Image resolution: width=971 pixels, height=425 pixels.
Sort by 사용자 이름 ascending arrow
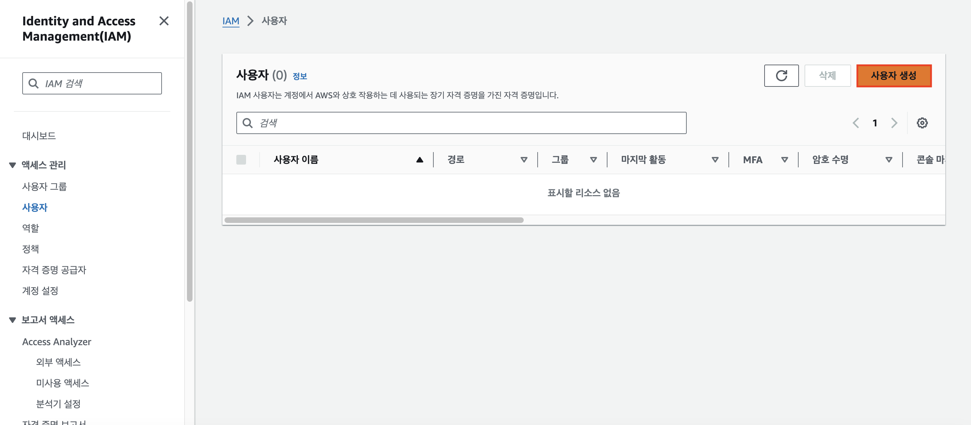[419, 160]
